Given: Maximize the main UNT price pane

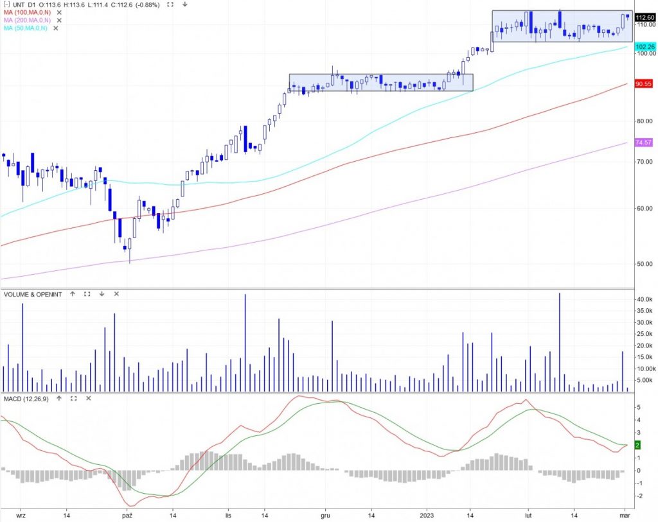Looking at the screenshot, I should coord(170,4).
